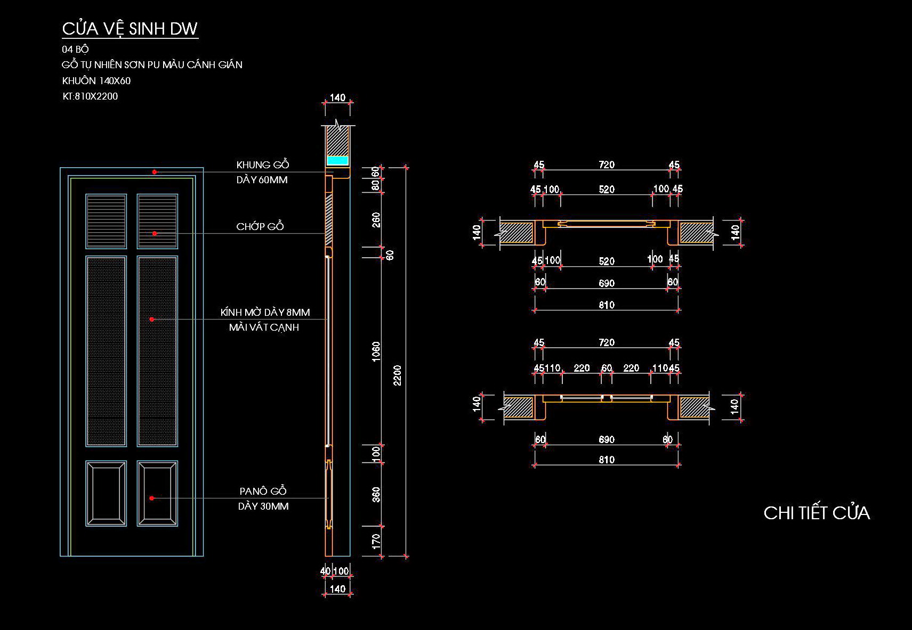Select the KT:810X2200 specification line
912x630 pixels.
pyautogui.click(x=90, y=96)
